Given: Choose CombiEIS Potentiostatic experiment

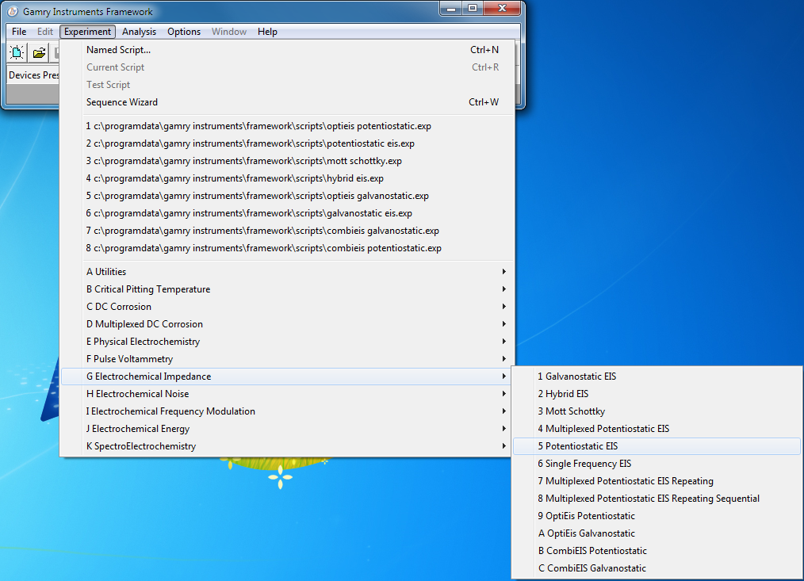Looking at the screenshot, I should 657,550.
